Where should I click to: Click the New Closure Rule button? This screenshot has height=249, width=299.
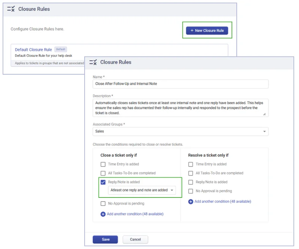pyautogui.click(x=207, y=31)
